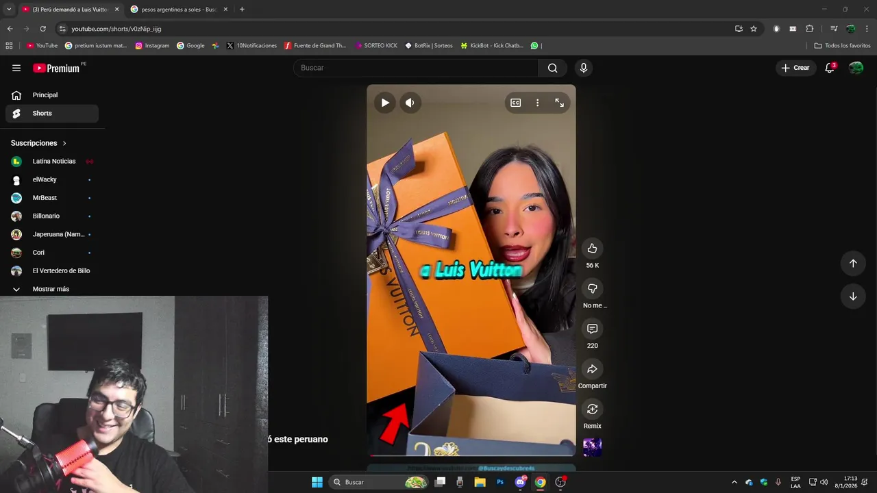Open El Vertedero de Billo channel
Viewport: 877px width, 493px height.
(52, 271)
